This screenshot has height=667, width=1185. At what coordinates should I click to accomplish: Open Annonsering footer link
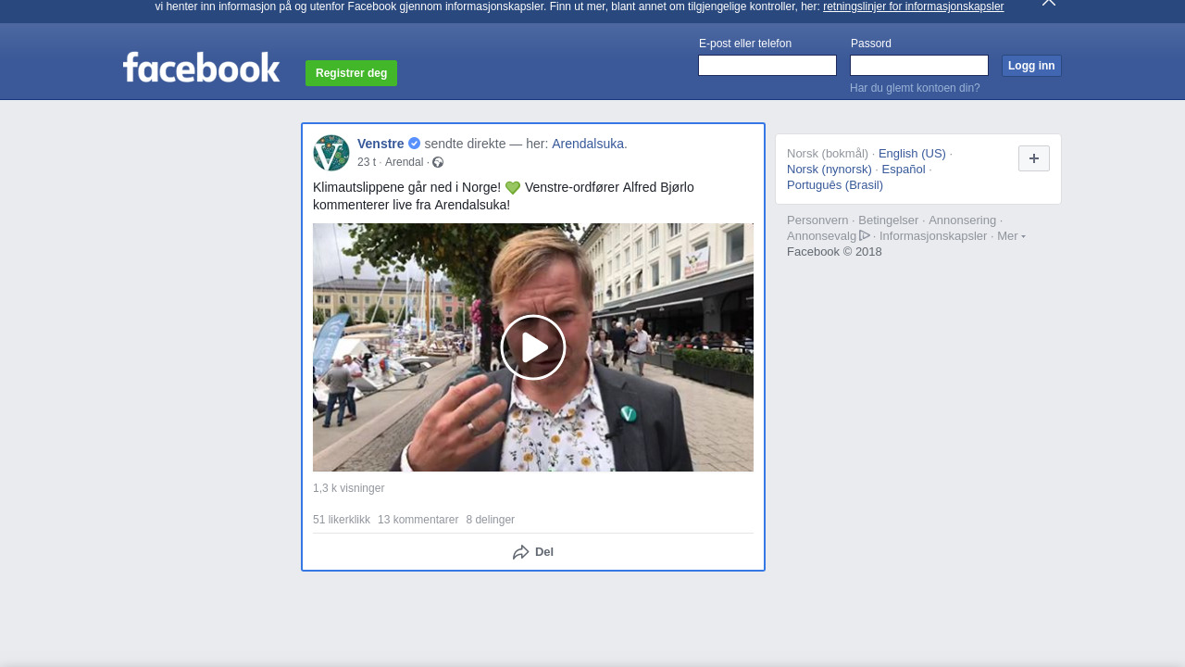click(962, 220)
